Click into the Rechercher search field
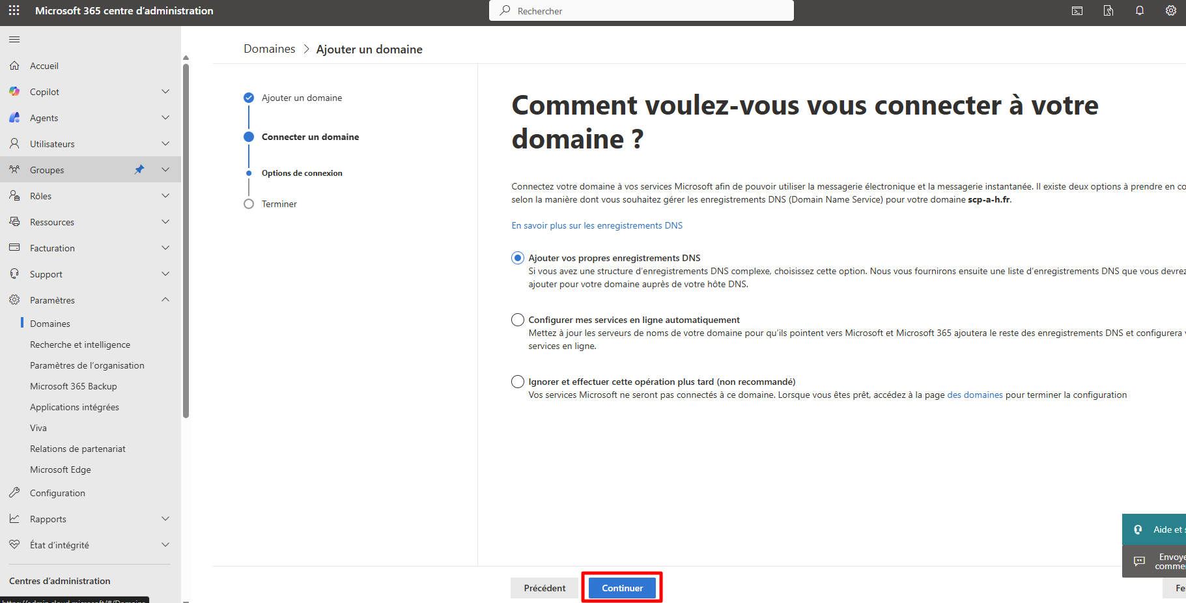This screenshot has width=1186, height=603. point(642,10)
